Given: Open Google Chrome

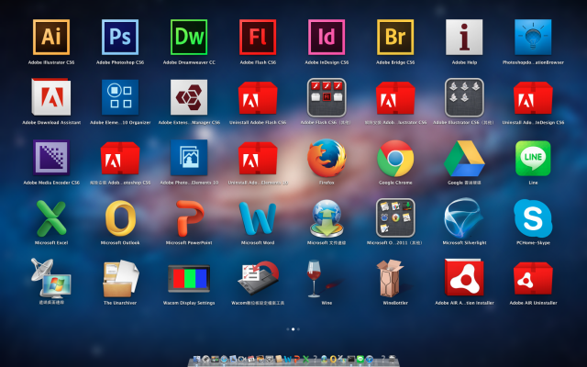Looking at the screenshot, I should (395, 158).
